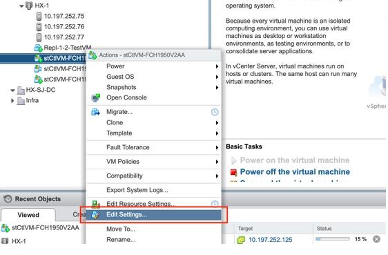
Task: Open the Clone submenu
Action: pyautogui.click(x=154, y=122)
